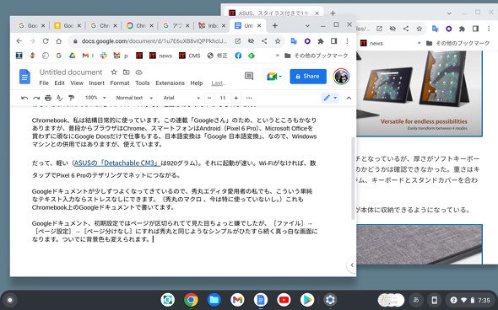The width and height of the screenshot is (498, 310).
Task: Open the ASUS Detachable CM3 link
Action: pos(116,163)
